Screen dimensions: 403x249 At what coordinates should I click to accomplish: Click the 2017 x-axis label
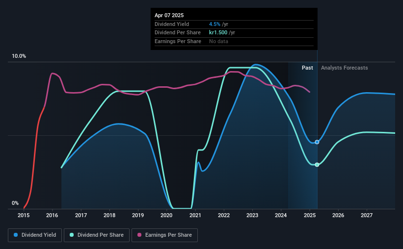81,215
